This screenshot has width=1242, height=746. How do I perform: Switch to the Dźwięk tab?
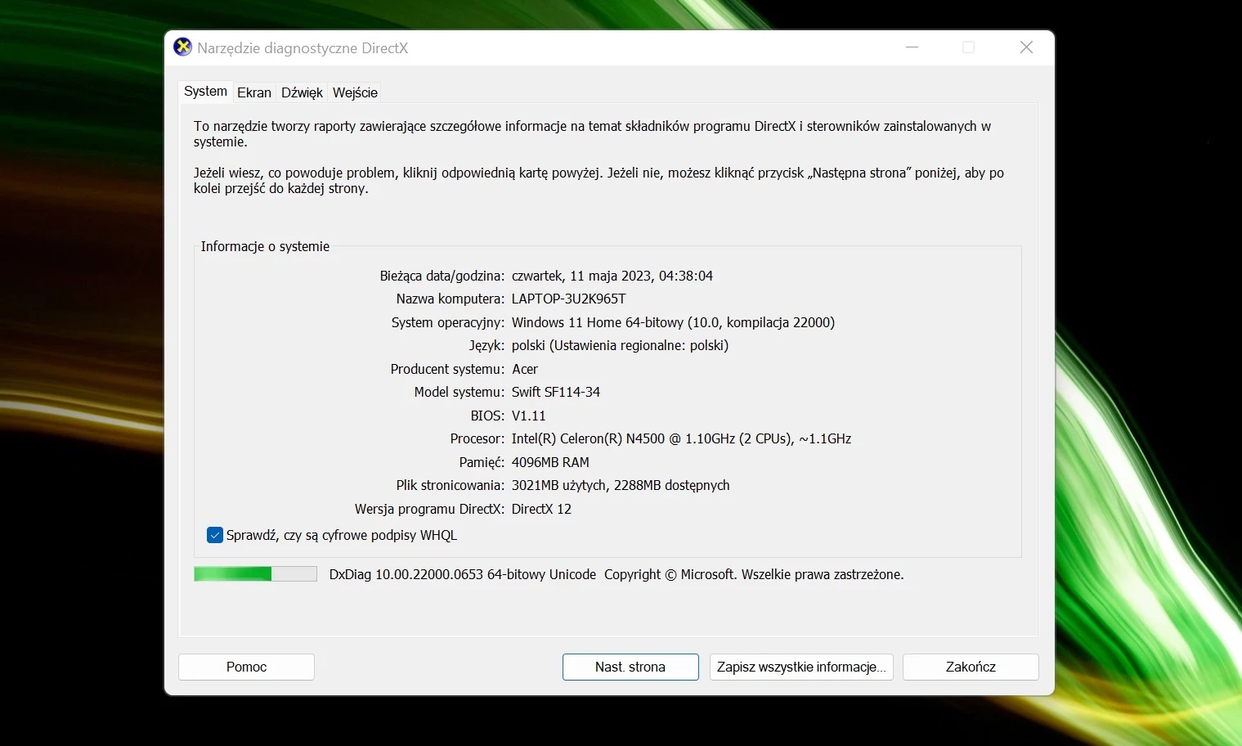pyautogui.click(x=302, y=92)
